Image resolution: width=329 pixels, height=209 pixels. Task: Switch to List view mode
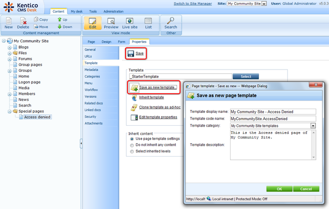148,23
